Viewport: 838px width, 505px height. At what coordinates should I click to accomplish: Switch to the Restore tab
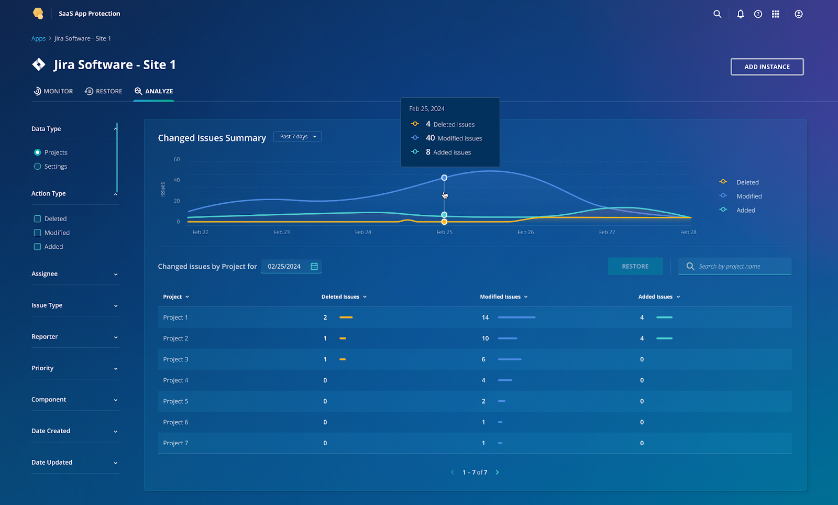pyautogui.click(x=104, y=91)
